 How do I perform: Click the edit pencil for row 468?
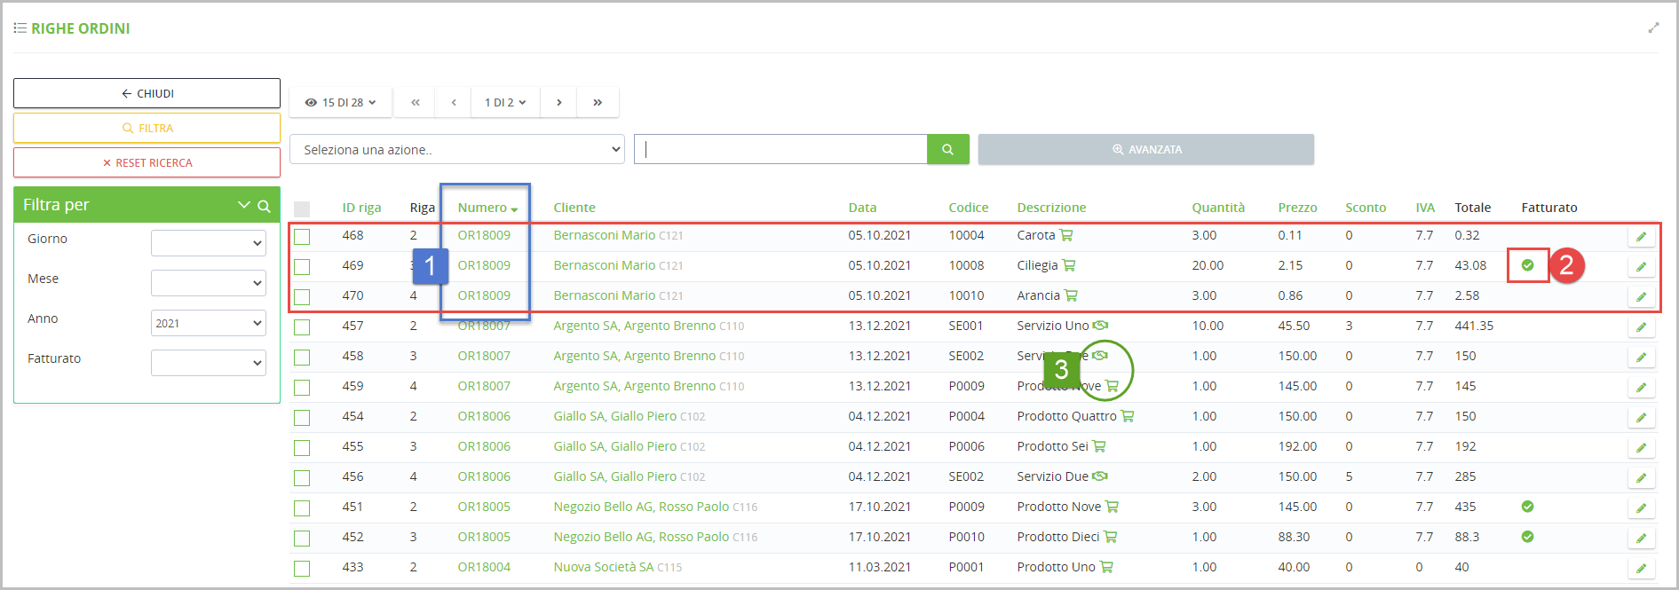pyautogui.click(x=1641, y=237)
